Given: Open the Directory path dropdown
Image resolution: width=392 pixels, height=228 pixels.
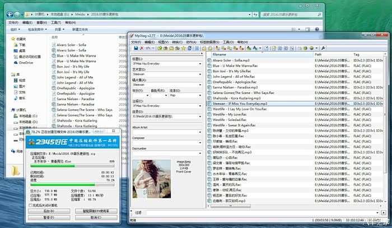Looking at the screenshot, I should 199,117.
